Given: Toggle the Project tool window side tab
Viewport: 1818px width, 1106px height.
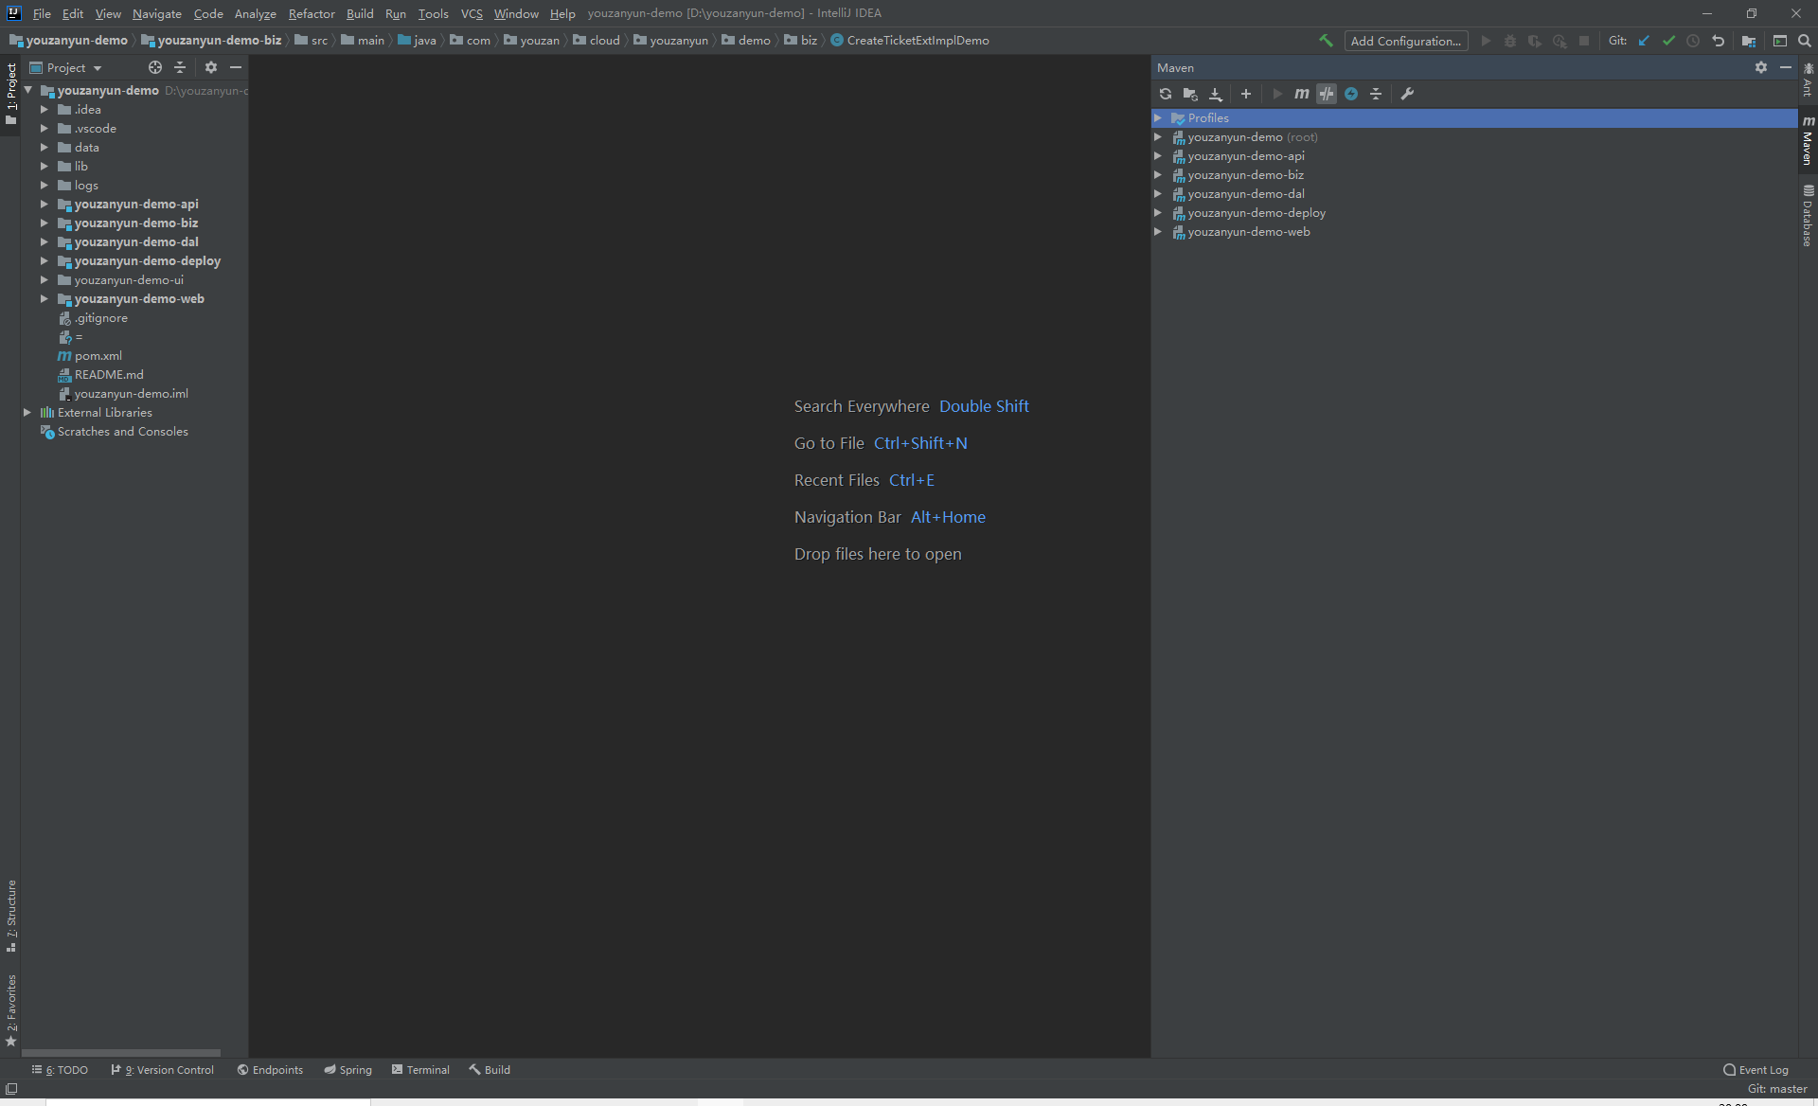Looking at the screenshot, I should coord(10,94).
